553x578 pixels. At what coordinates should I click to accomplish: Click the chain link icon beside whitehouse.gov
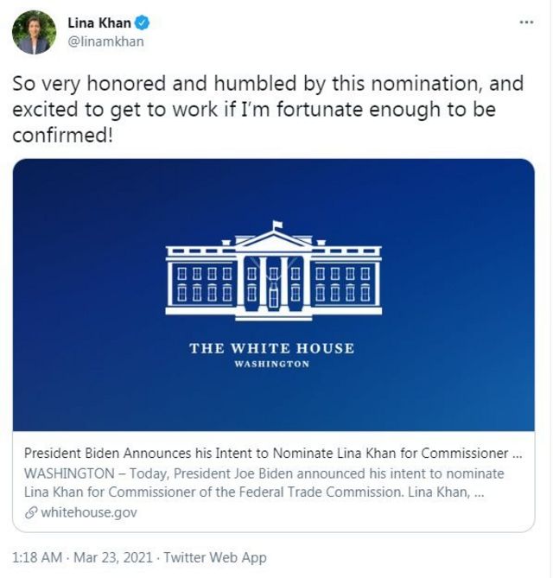click(31, 512)
